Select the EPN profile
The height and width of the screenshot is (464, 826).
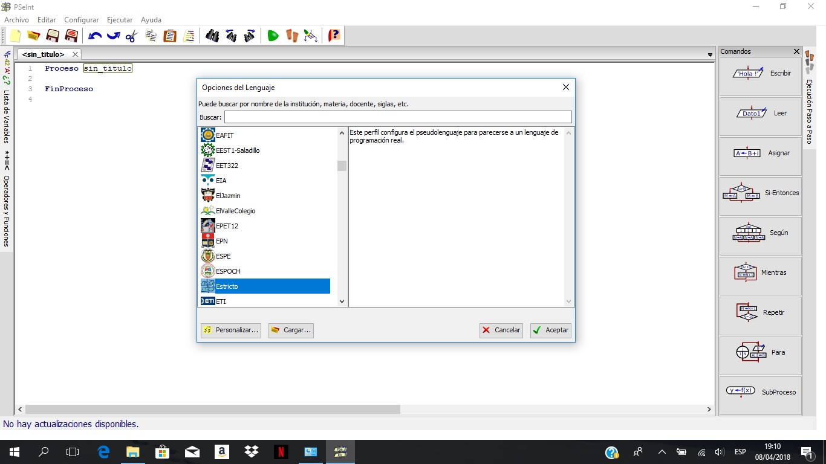click(x=265, y=241)
